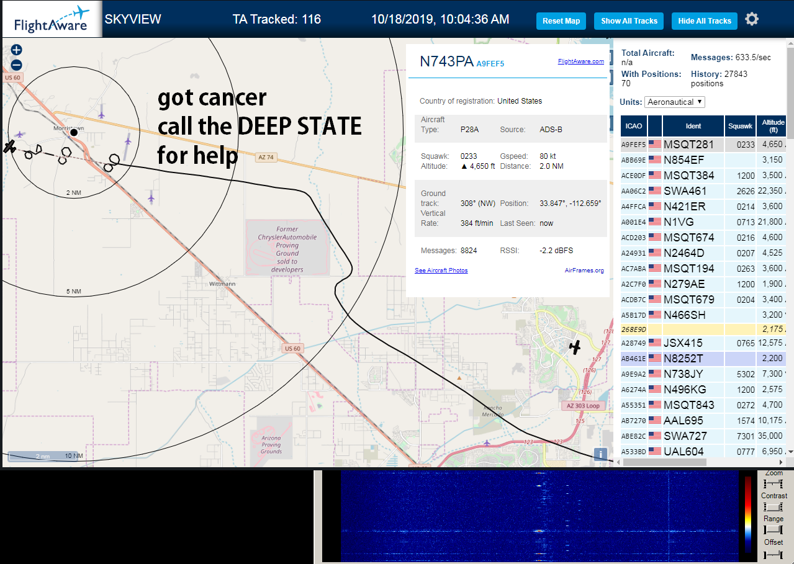This screenshot has width=794, height=564.
Task: Select the N496KG aircraft row
Action: point(703,389)
